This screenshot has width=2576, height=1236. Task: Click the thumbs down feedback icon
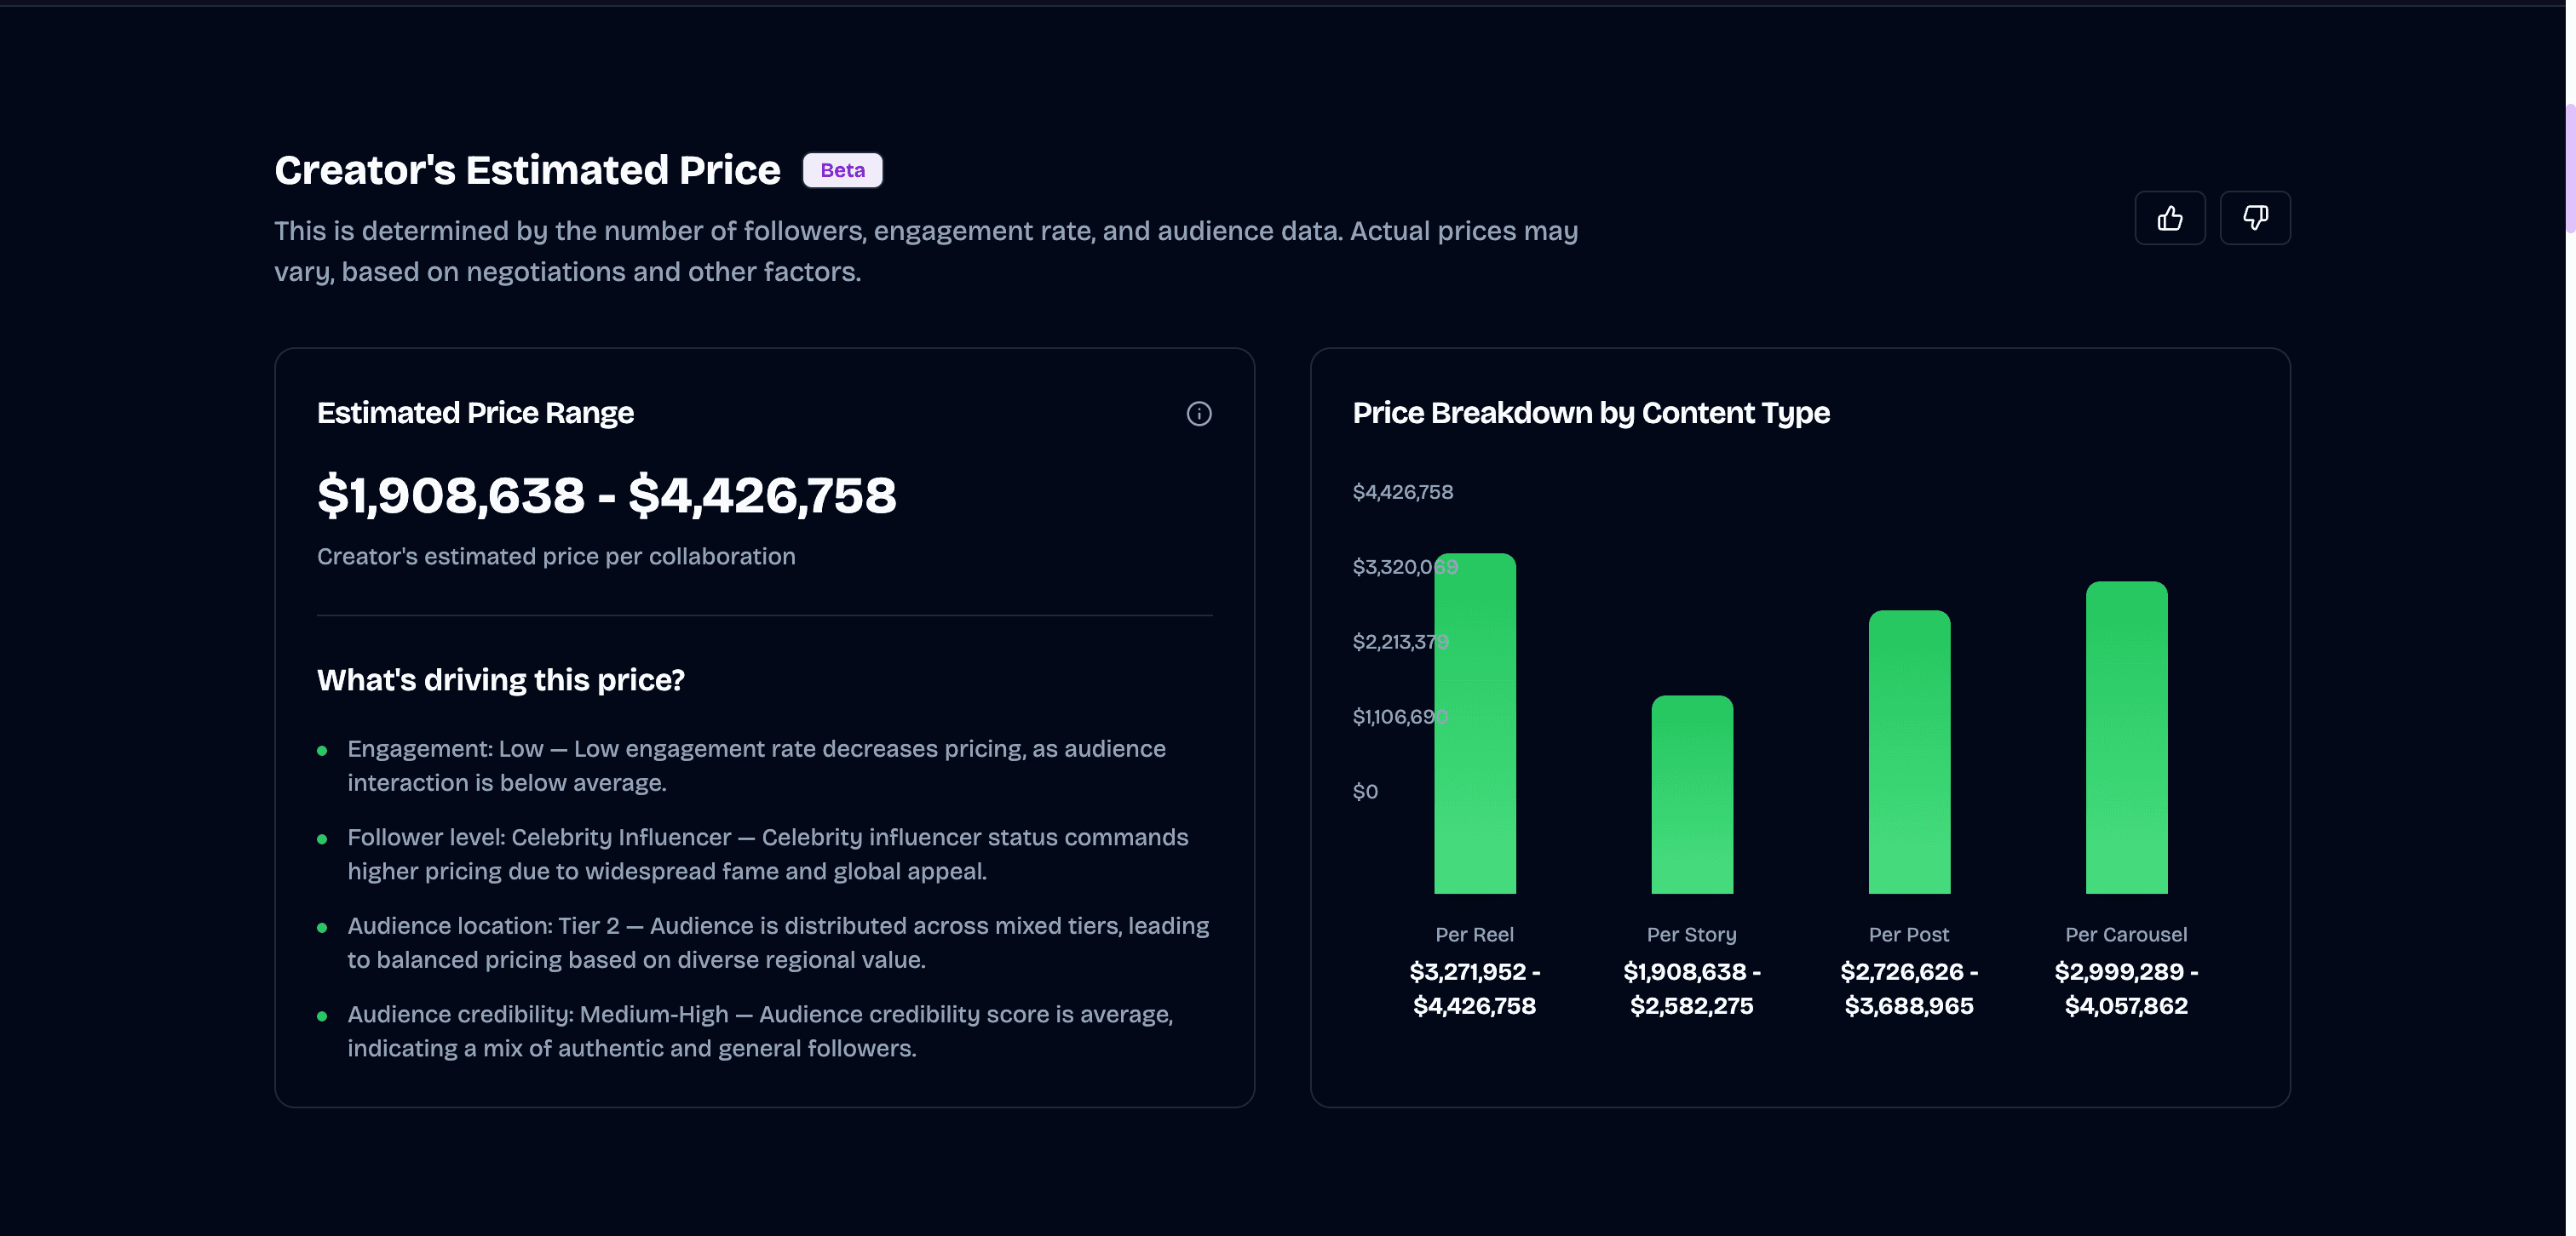pos(2254,218)
